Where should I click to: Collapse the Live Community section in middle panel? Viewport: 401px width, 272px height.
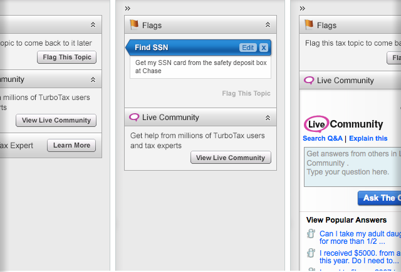click(x=268, y=118)
